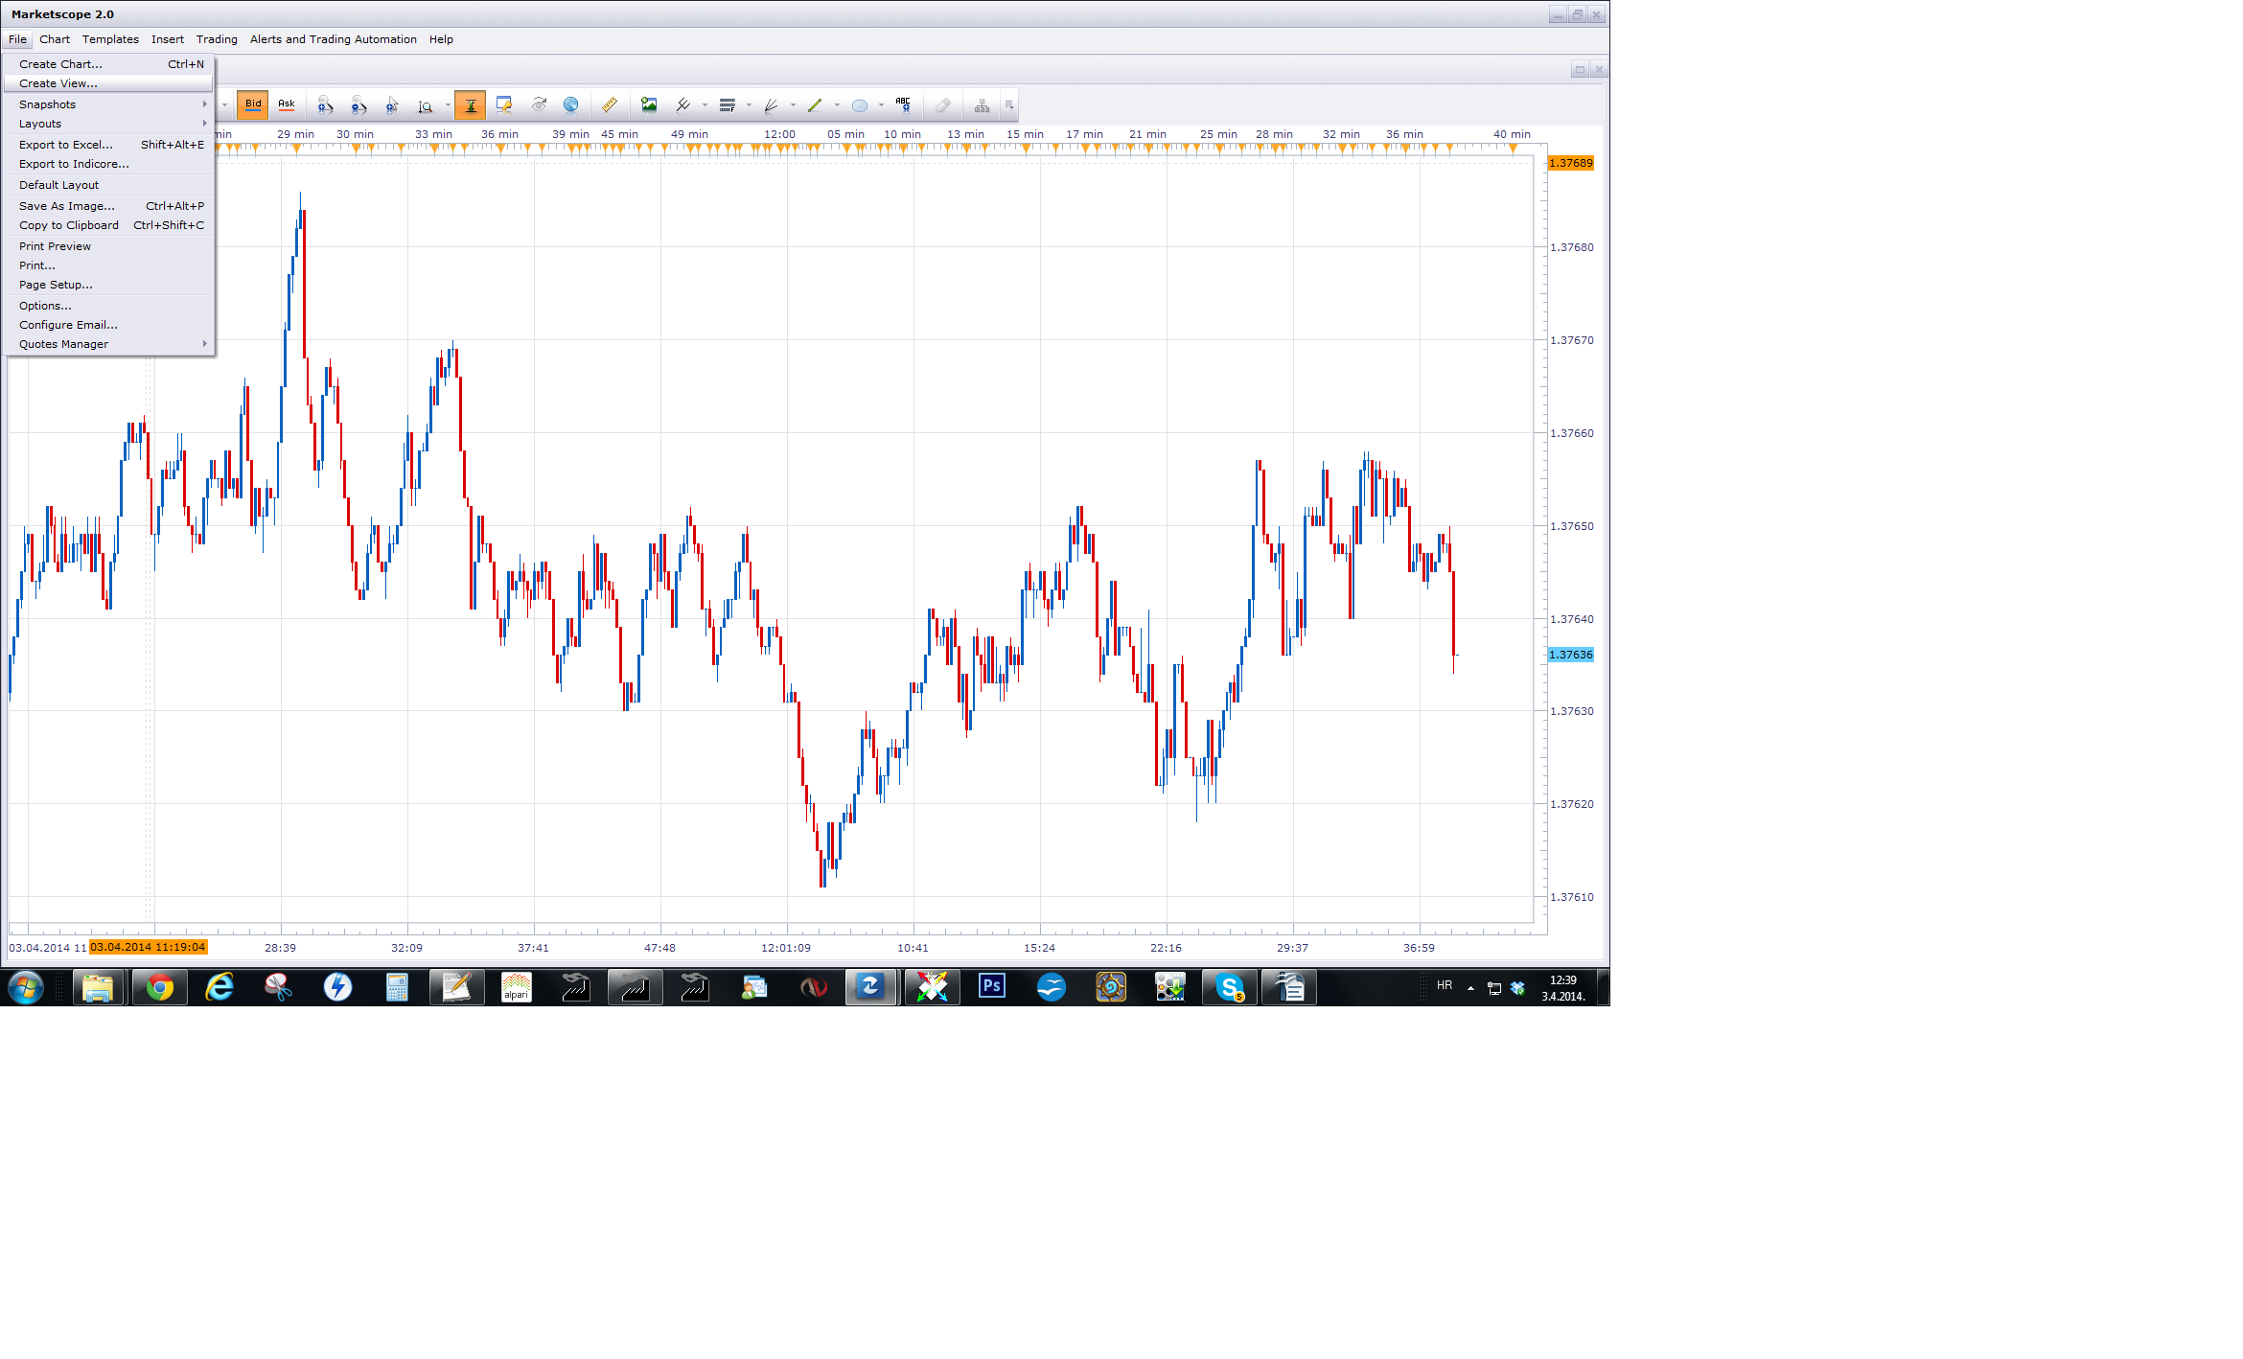Screen dimensions: 2243x1359
Task: Toggle the Bid price button
Action: click(253, 104)
